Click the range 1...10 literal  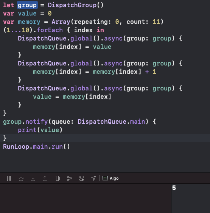(18, 30)
